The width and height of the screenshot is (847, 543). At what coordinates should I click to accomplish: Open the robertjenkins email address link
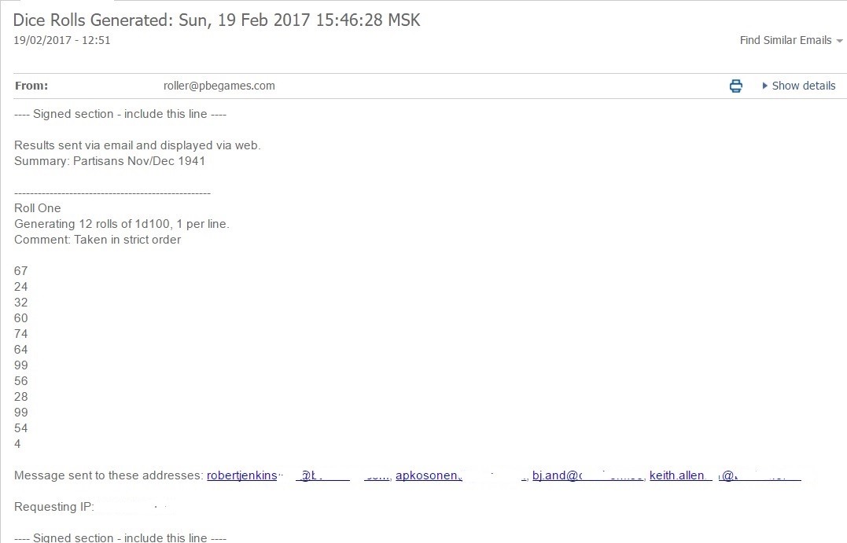click(x=242, y=475)
